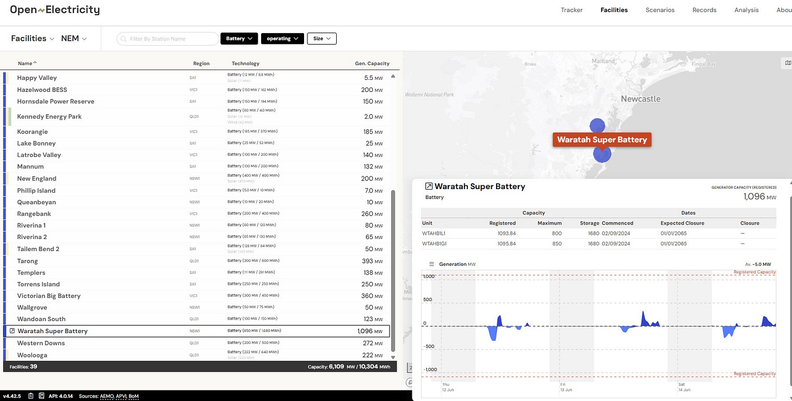Open the operating status filter dropdown
Screen dimensions: 792x401
pyautogui.click(x=282, y=39)
